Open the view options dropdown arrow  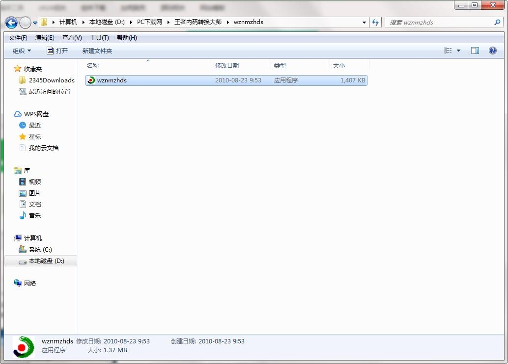click(x=458, y=51)
